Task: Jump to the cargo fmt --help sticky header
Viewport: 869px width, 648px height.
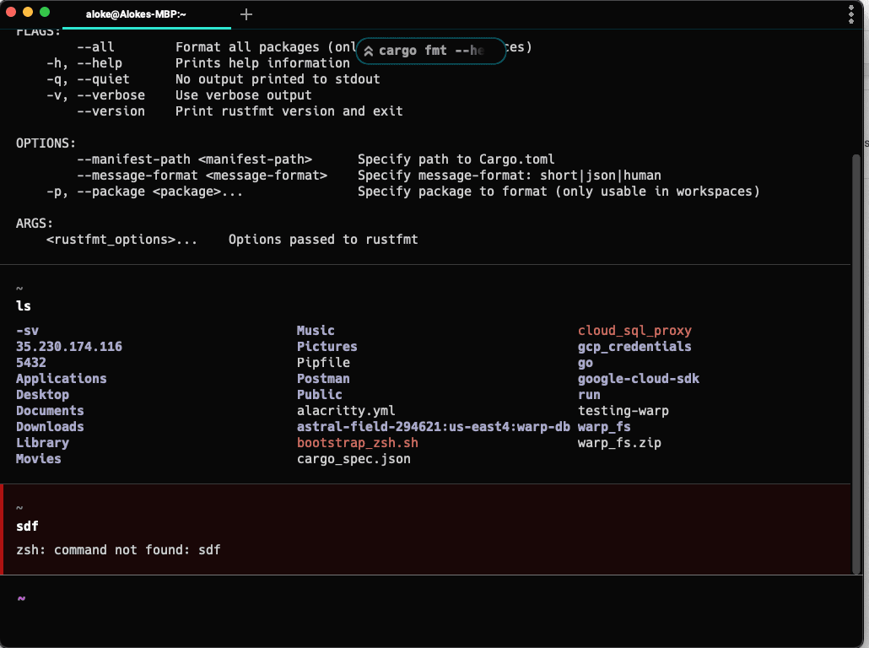Action: (x=432, y=51)
